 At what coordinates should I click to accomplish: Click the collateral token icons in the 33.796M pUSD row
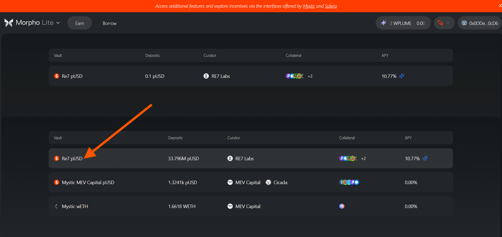(348, 159)
